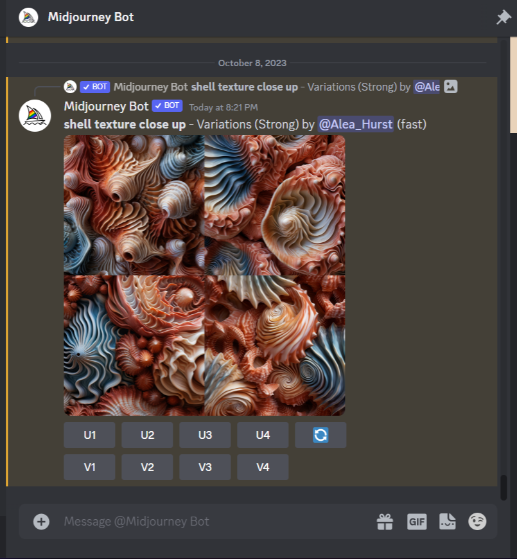Click the small avatar in the reply preview
The width and height of the screenshot is (517, 559).
tap(70, 87)
